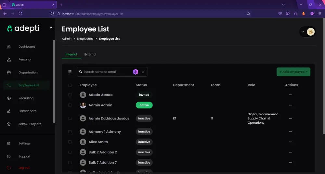Reload the page in browser
The height and width of the screenshot is (174, 325).
[20, 13]
